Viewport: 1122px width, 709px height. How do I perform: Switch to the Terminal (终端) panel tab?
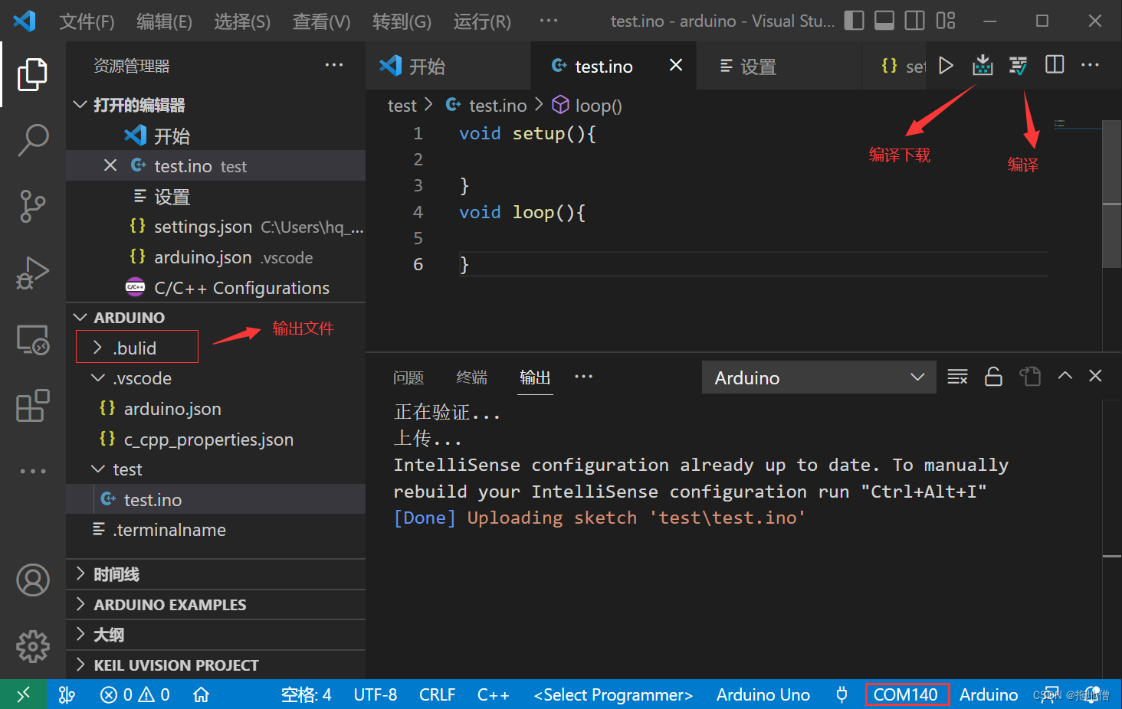click(471, 377)
